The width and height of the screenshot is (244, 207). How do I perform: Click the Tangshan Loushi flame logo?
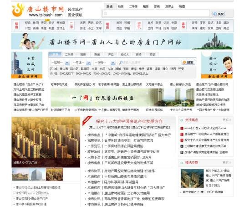(x=18, y=10)
